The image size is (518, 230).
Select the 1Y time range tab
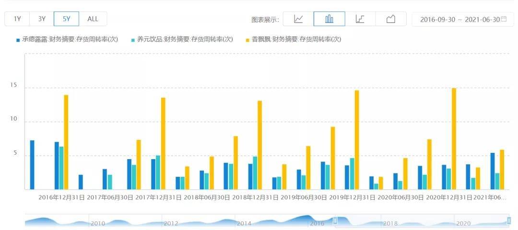click(x=17, y=19)
